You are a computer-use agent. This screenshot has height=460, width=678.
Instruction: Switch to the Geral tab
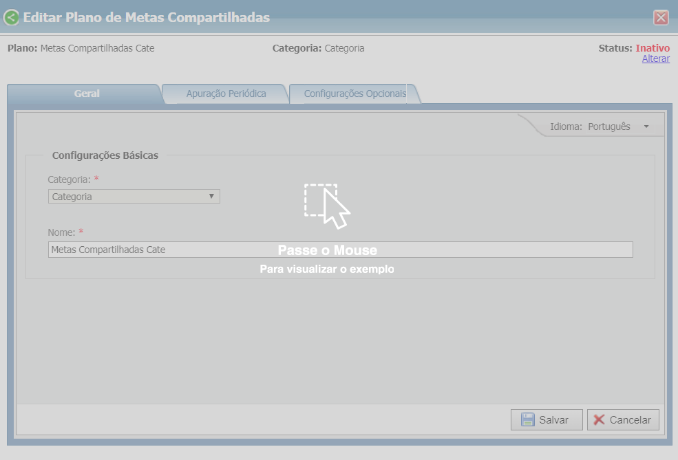click(87, 94)
